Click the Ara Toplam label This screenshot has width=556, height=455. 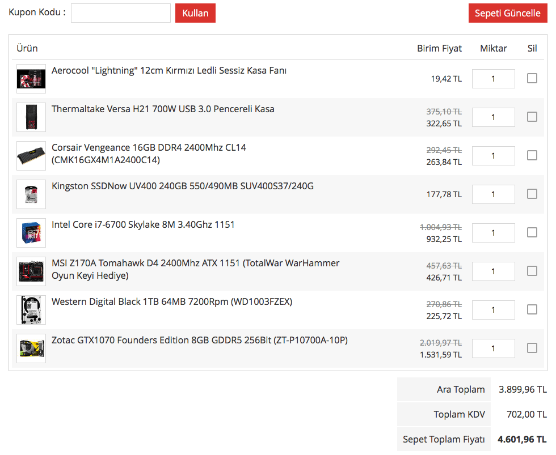(461, 389)
